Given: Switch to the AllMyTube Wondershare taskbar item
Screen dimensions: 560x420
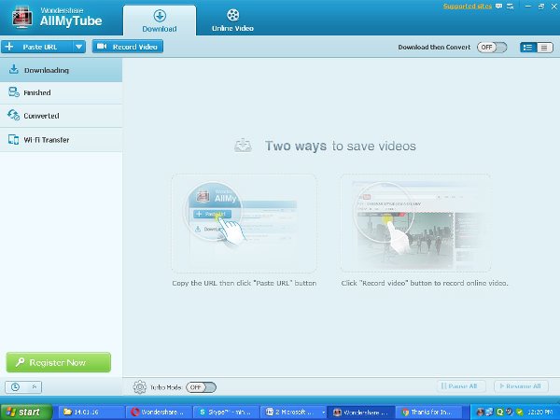Looking at the screenshot, I should click(x=360, y=413).
